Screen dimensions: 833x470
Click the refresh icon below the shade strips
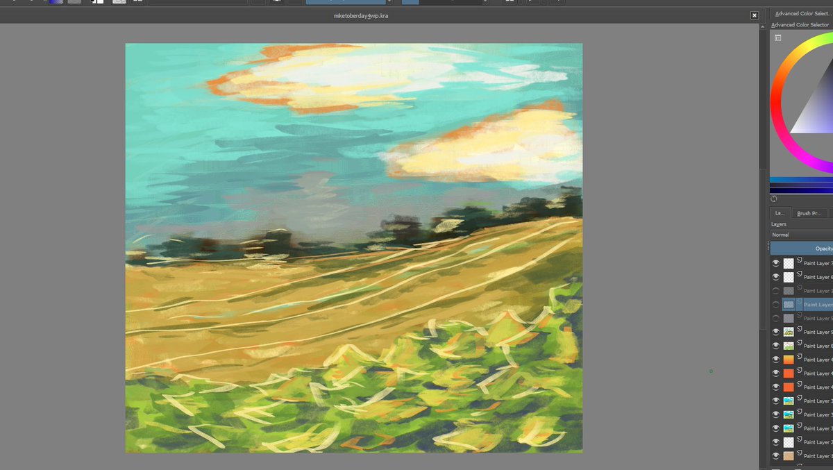pyautogui.click(x=774, y=199)
